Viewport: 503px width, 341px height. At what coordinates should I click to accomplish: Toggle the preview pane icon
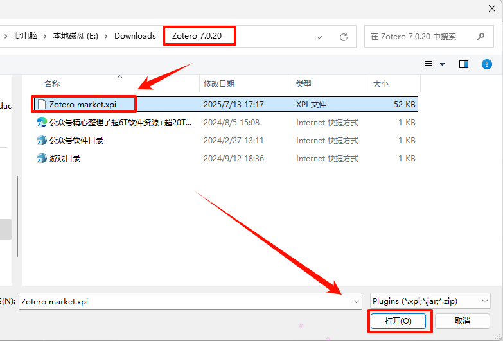464,64
